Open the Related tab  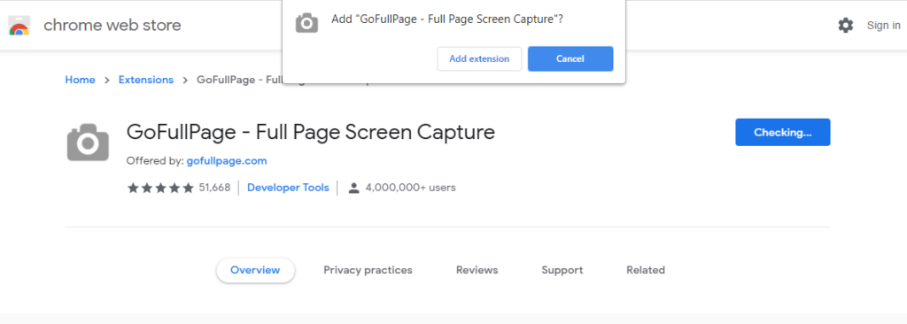pyautogui.click(x=646, y=270)
